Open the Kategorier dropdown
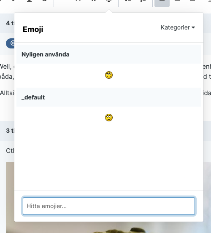The height and width of the screenshot is (233, 211). point(178,27)
